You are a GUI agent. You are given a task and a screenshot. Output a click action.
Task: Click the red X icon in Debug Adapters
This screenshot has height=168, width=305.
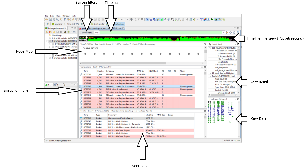point(50,32)
